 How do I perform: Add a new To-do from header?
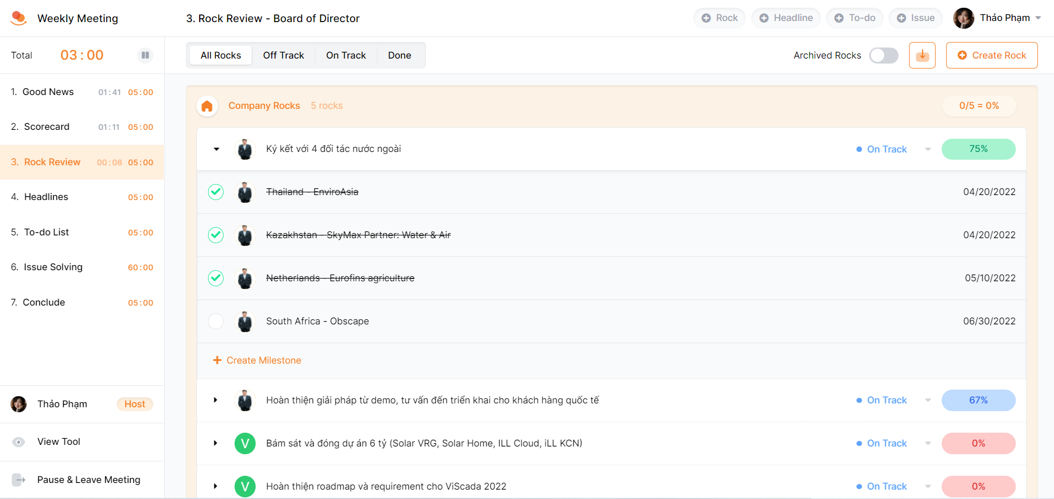854,18
